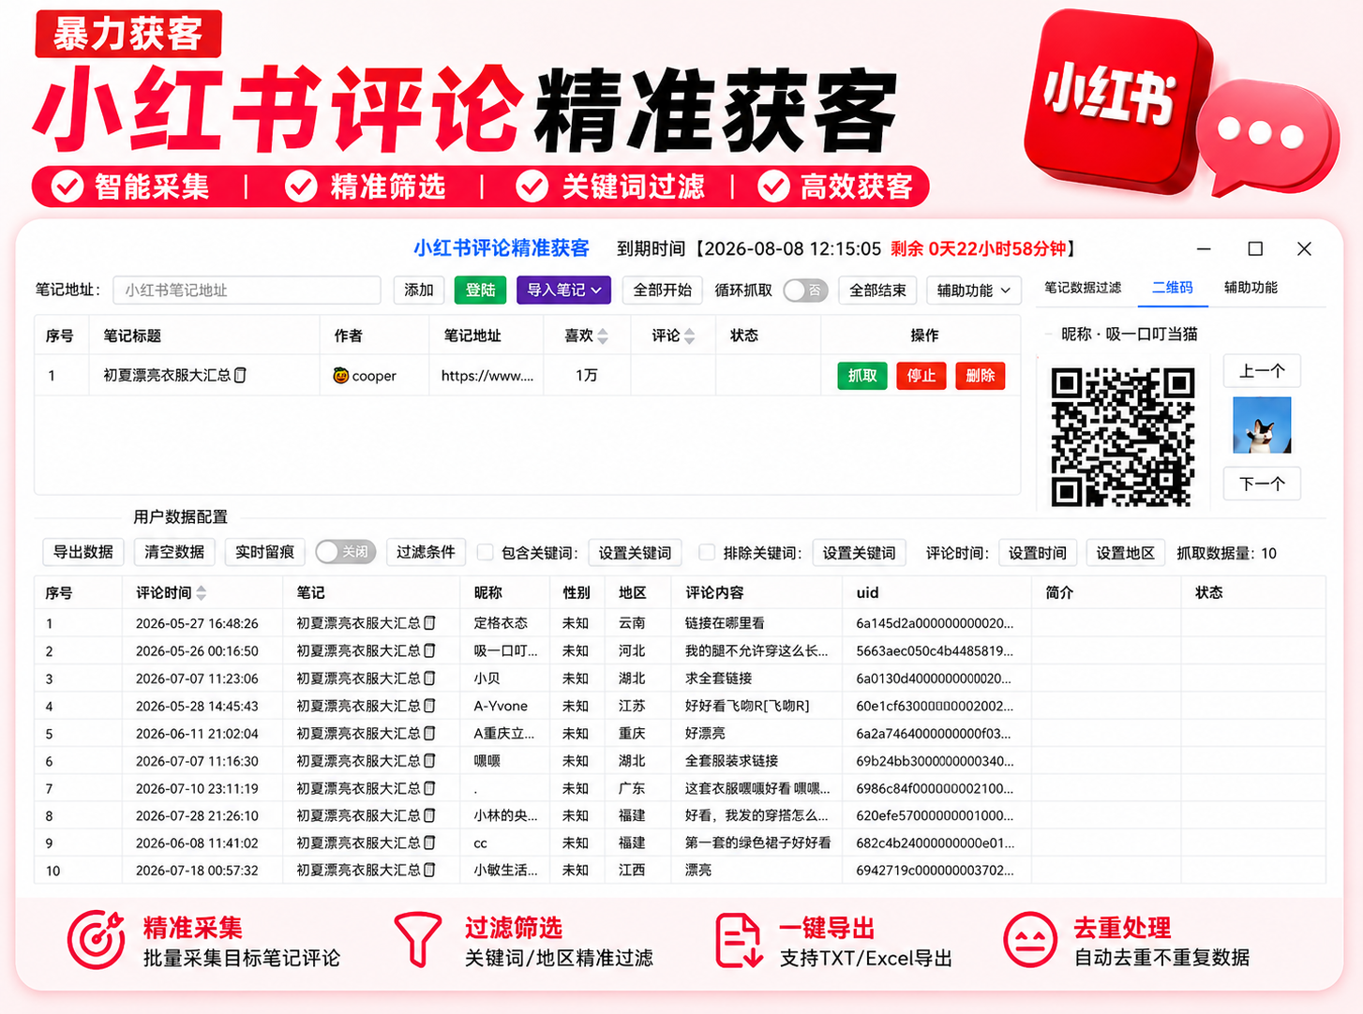Check the 排除关键词 checkbox

click(x=707, y=553)
